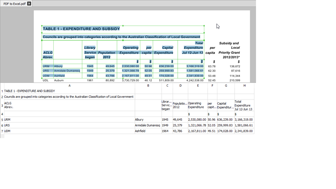Click 'Auburn' row text in the PDF

59,81
